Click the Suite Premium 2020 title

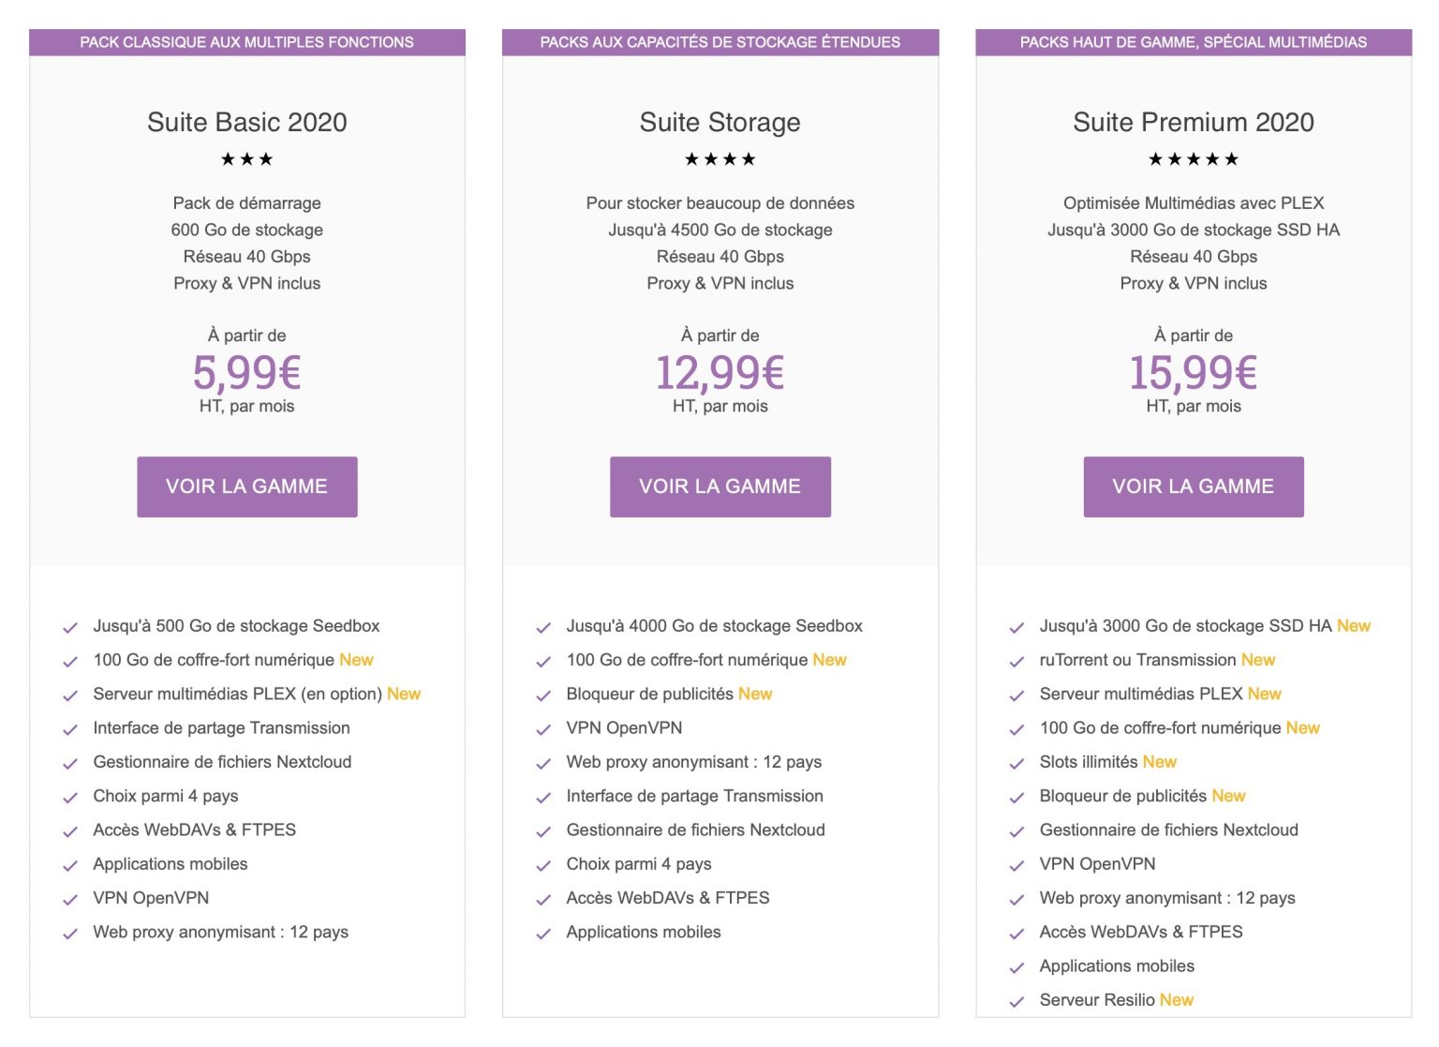(x=1194, y=122)
